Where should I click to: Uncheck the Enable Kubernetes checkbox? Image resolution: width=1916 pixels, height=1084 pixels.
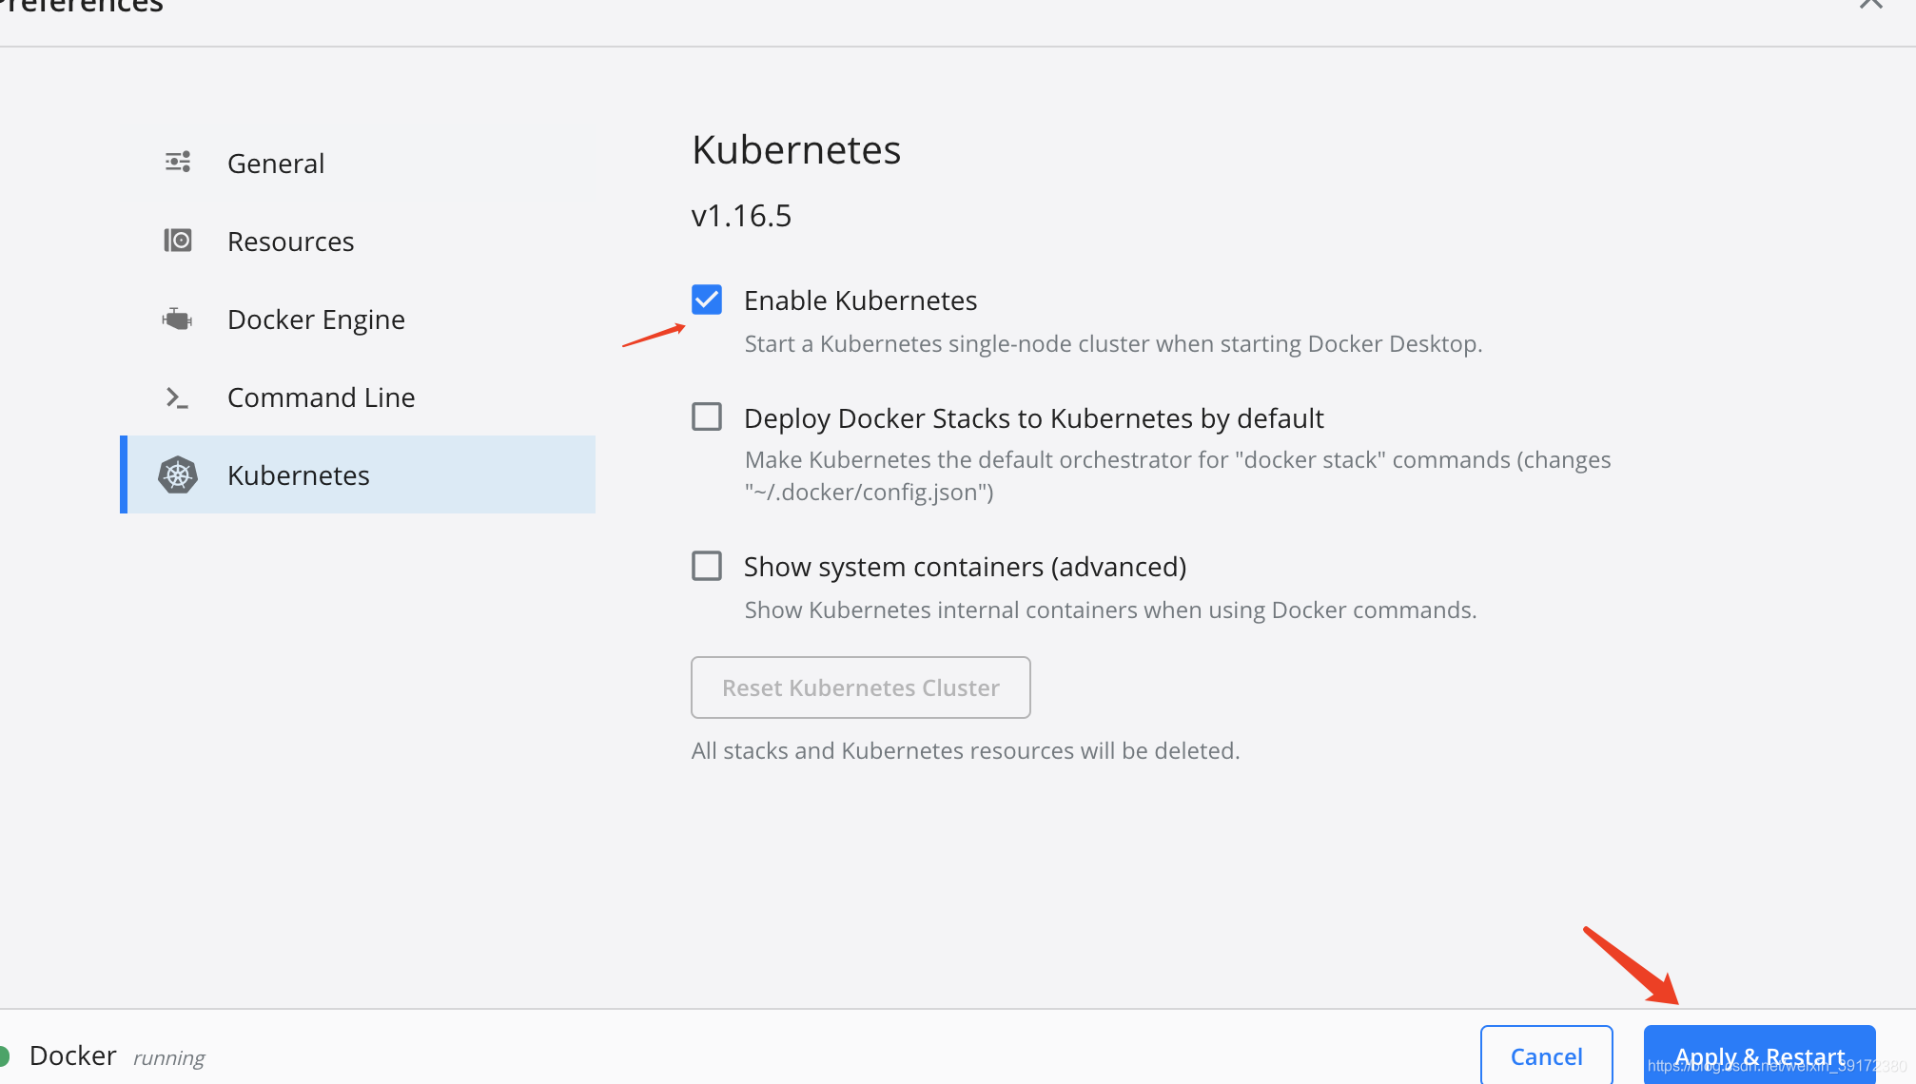(707, 300)
